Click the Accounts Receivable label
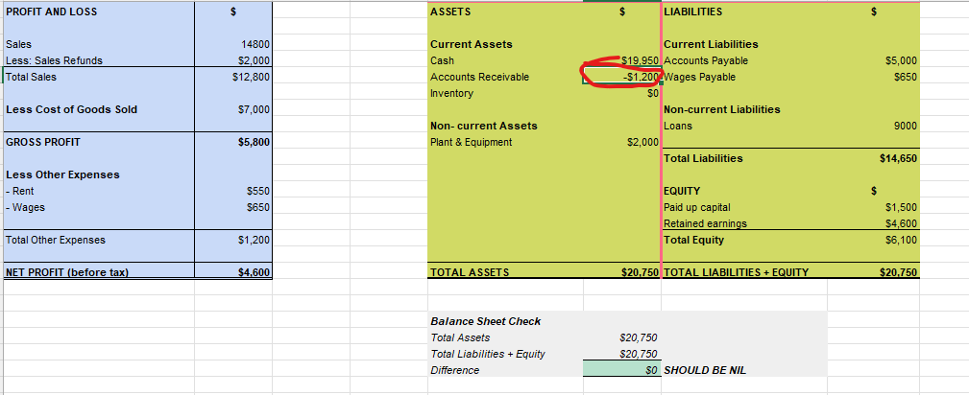This screenshot has height=395, width=969. tap(479, 77)
